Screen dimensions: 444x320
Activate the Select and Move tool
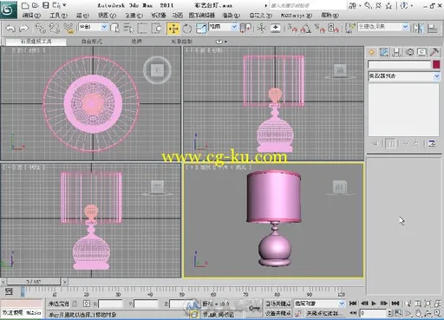coord(173,29)
